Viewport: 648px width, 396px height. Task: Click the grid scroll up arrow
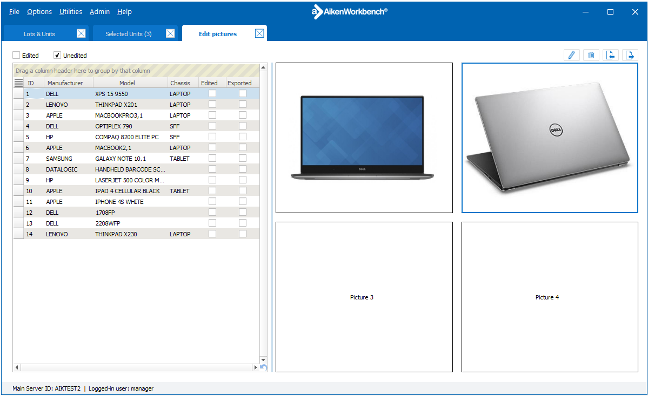[263, 67]
